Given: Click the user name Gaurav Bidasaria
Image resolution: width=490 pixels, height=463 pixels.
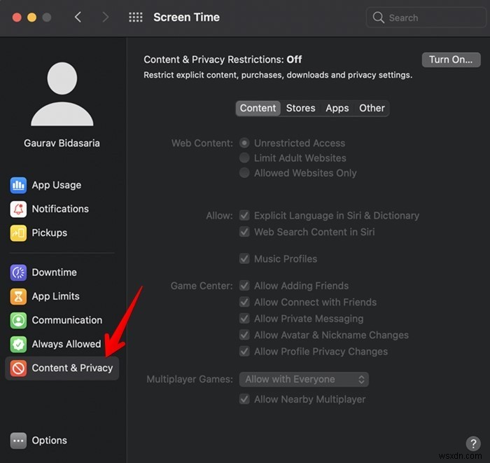Looking at the screenshot, I should click(x=62, y=143).
